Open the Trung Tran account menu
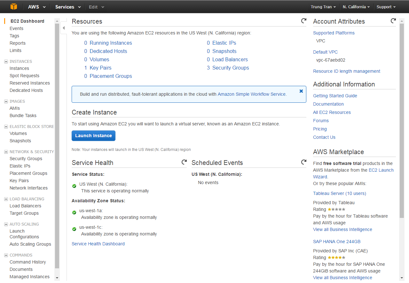This screenshot has height=283, width=409. 323,7
